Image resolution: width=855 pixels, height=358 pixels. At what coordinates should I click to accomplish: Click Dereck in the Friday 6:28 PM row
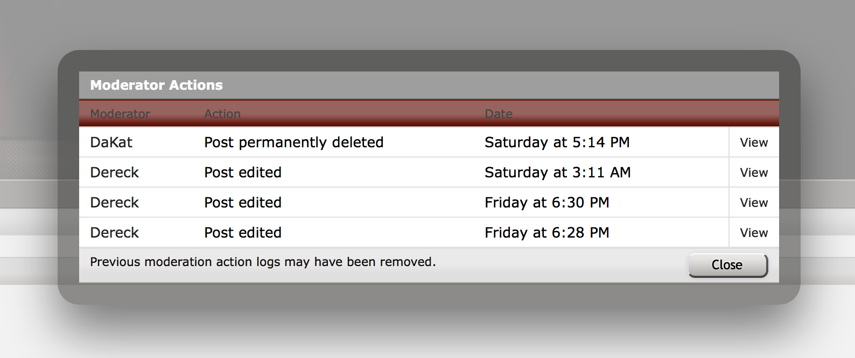tap(114, 233)
